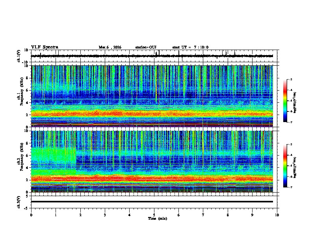Click the ch.1 waveform amplitude trace

(x=152, y=56)
